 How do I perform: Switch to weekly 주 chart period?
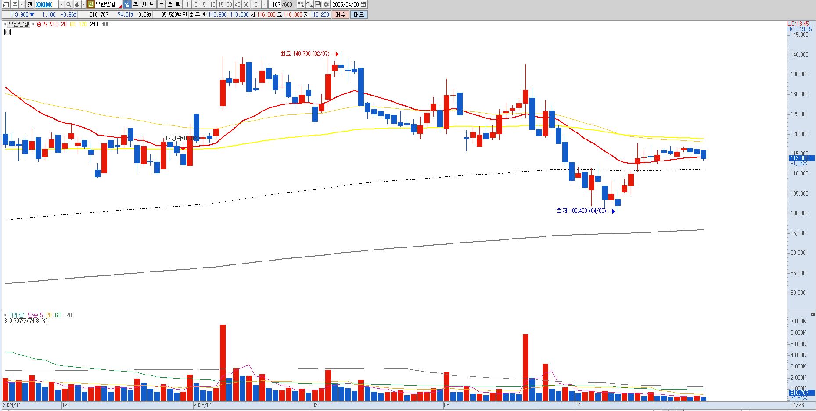coord(135,4)
